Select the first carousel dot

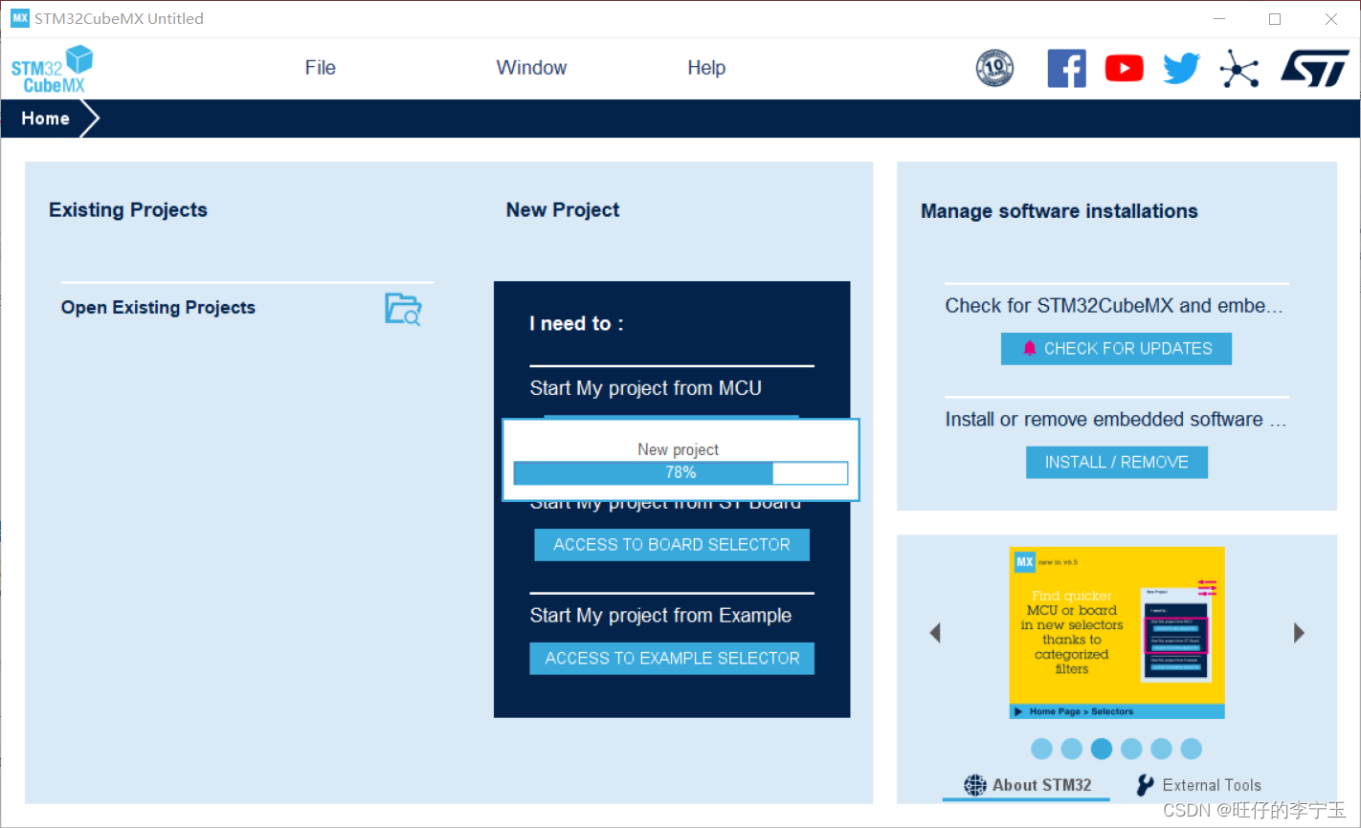tap(1042, 749)
